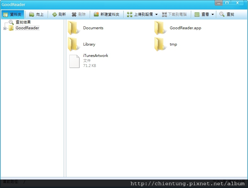
Task: Click the iTunesArtwork file icon
Action: pyautogui.click(x=74, y=61)
